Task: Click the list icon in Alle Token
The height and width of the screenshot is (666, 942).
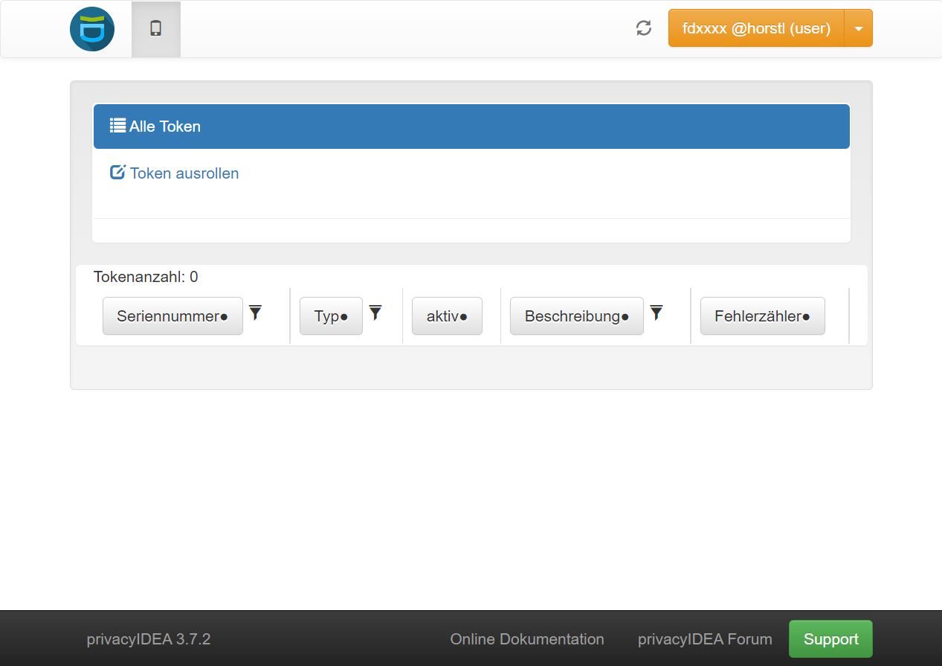Action: [117, 126]
